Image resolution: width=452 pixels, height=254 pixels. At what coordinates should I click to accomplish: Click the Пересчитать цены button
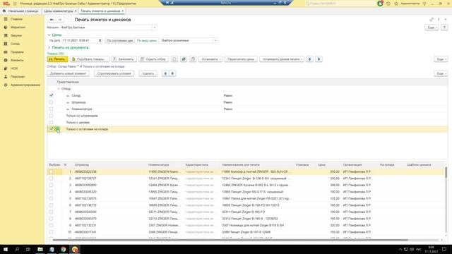[241, 59]
